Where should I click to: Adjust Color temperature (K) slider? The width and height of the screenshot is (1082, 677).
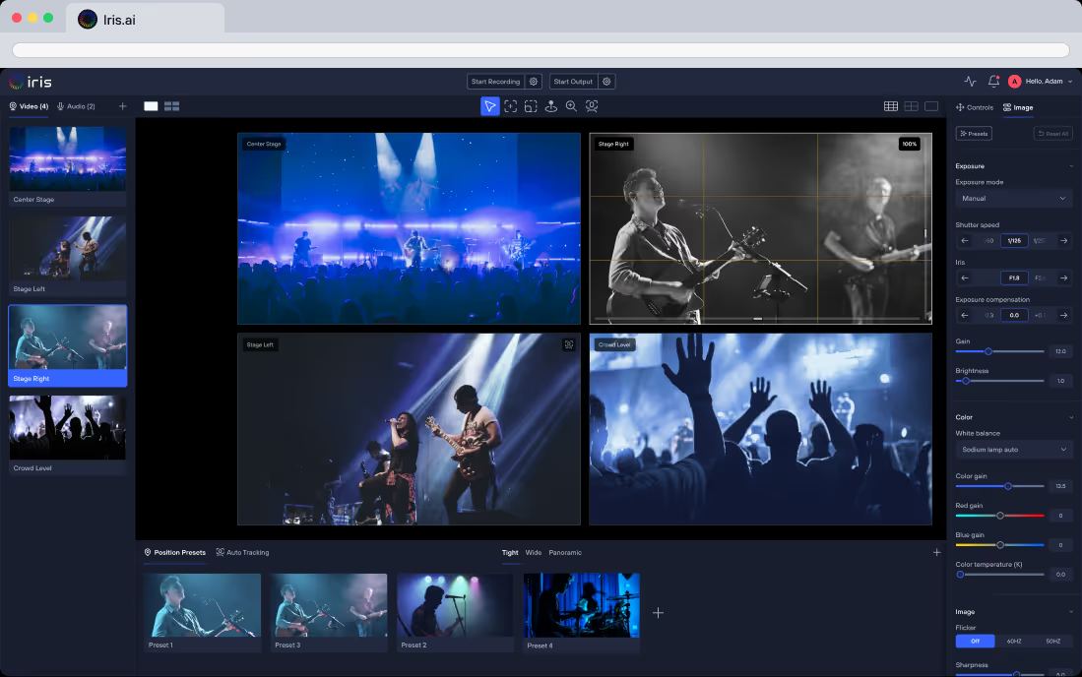pyautogui.click(x=999, y=575)
